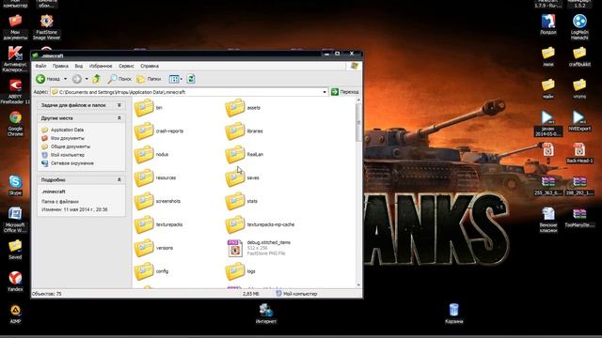Image resolution: width=602 pixels, height=338 pixels.
Task: Click the Back arrow toolbar button
Action: coord(48,79)
